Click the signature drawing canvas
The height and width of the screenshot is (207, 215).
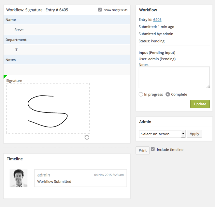pos(48,108)
